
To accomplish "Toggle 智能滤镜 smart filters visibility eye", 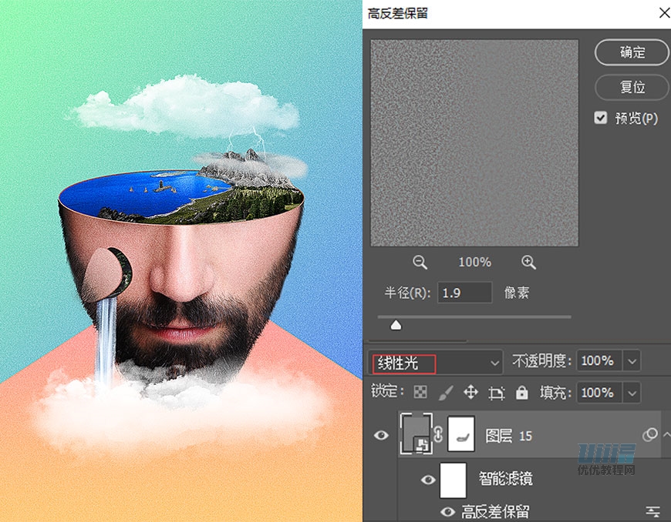I will (x=428, y=480).
